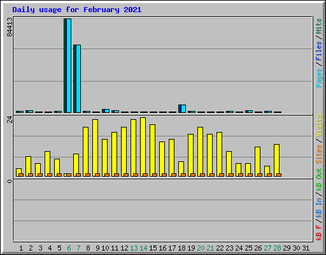Click the 'kB In' legend label
Screen dimensions: 326x255
(x=319, y=207)
